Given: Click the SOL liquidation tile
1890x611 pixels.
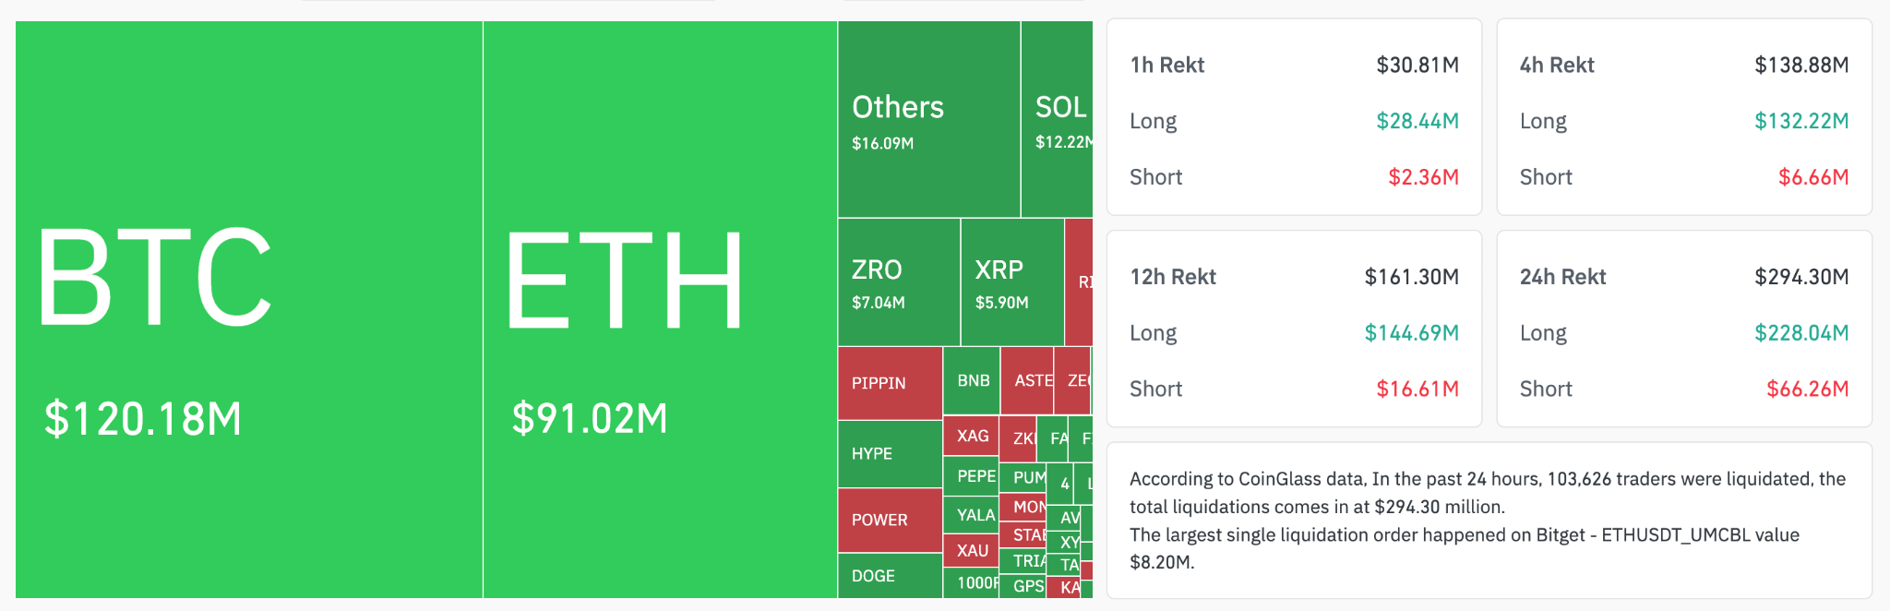Looking at the screenshot, I should click(x=1058, y=120).
